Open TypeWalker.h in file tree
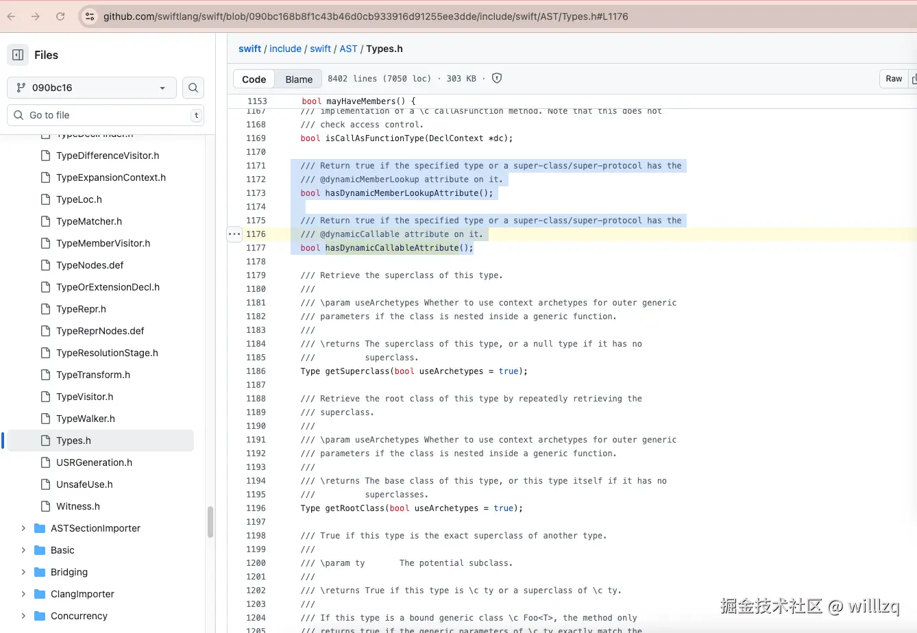This screenshot has width=917, height=633. coord(85,419)
